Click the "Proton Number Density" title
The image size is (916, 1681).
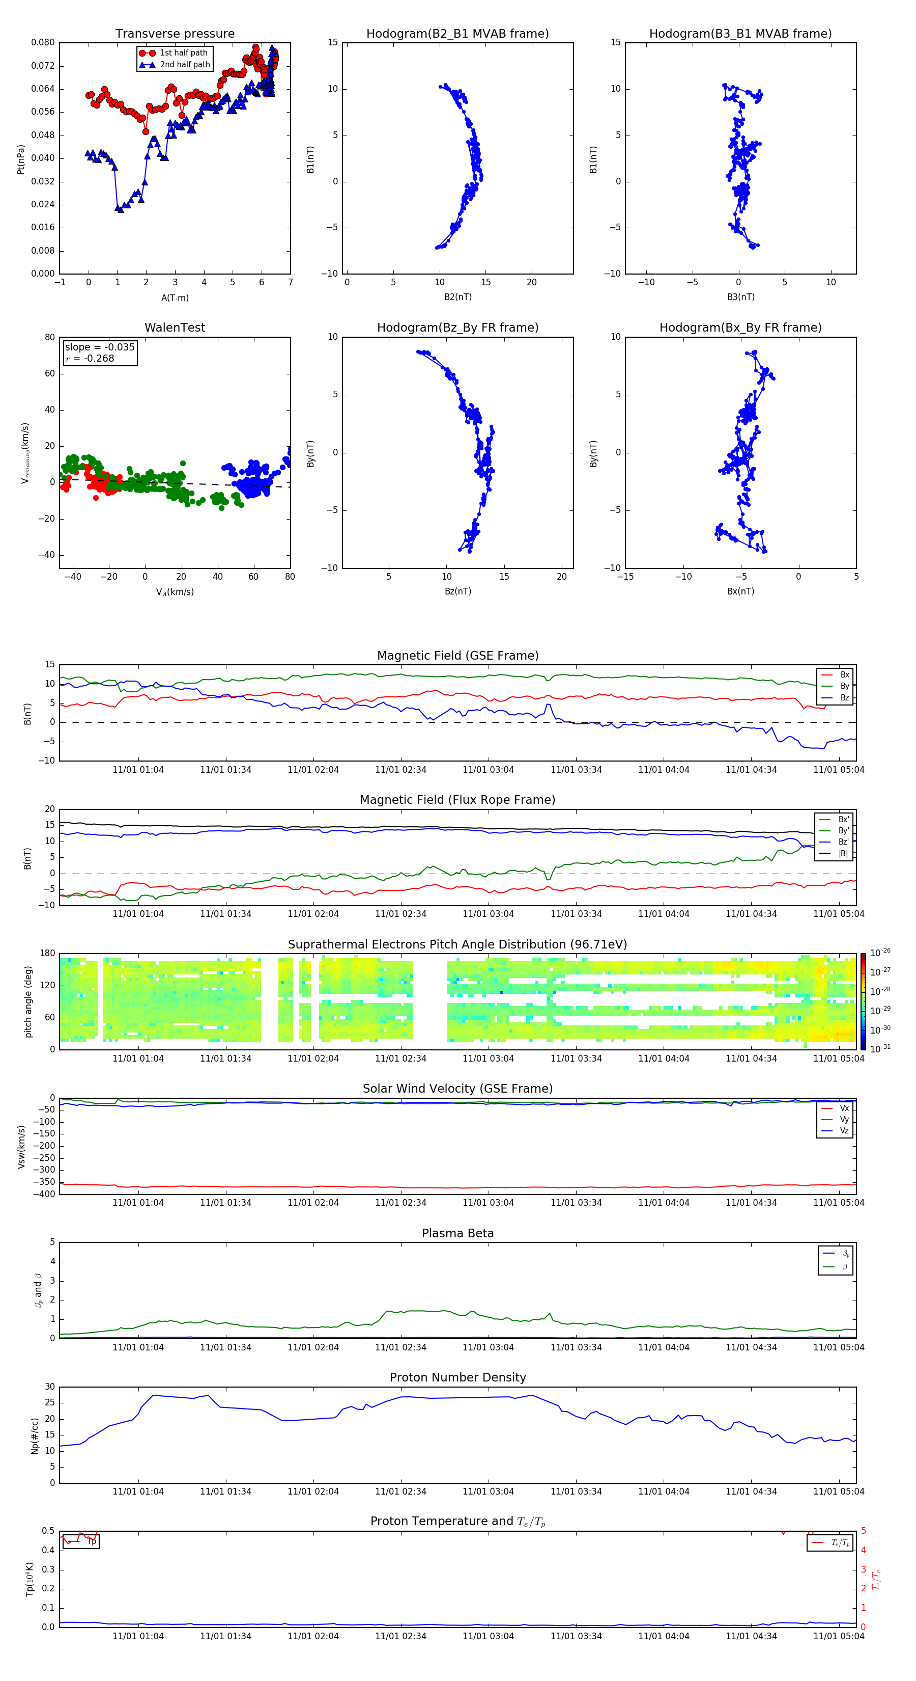point(457,1377)
